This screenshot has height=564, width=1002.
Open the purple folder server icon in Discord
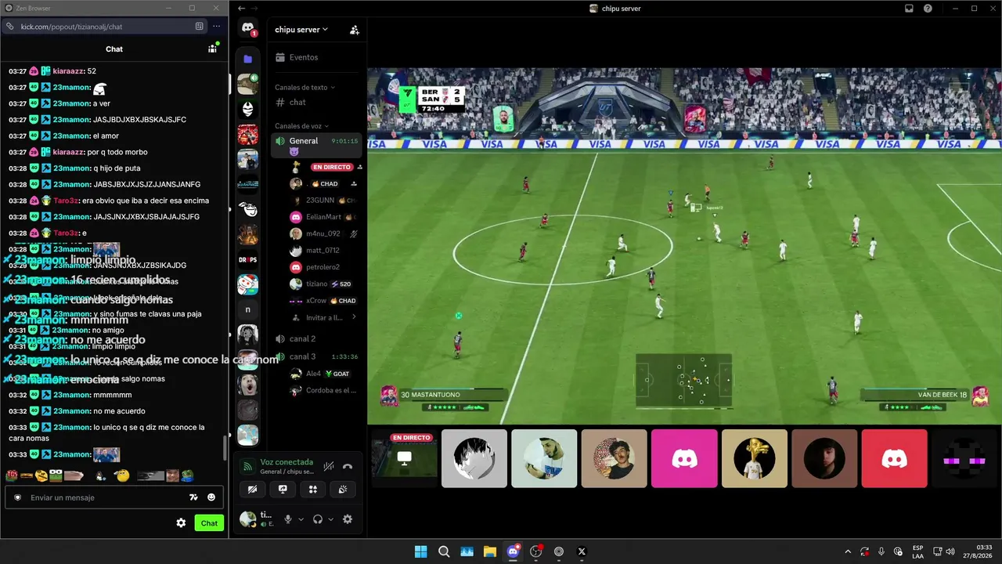(x=248, y=59)
